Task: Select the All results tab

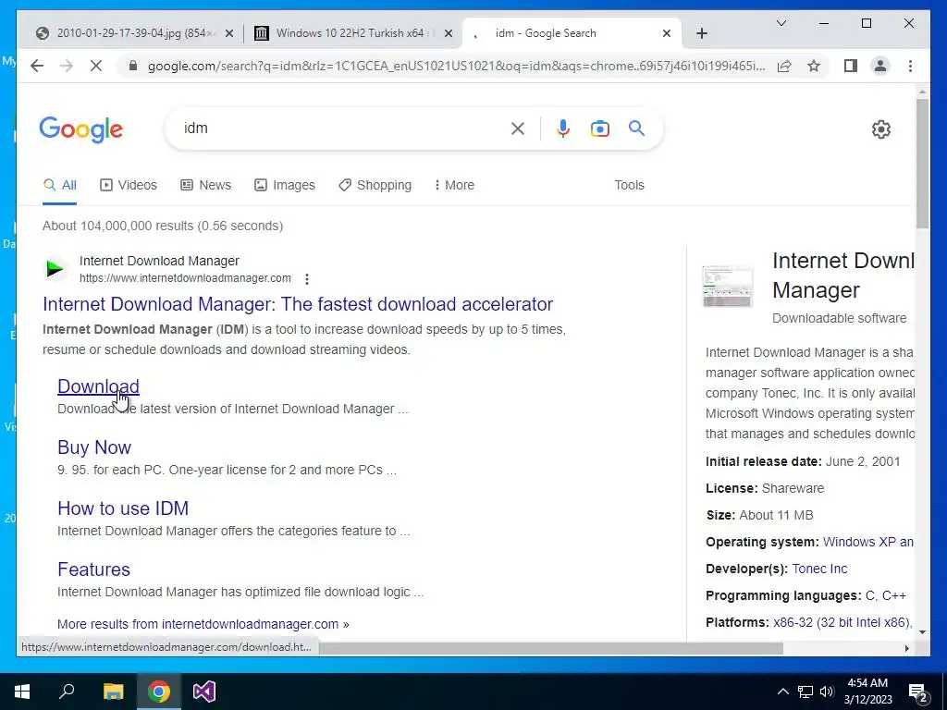Action: [60, 185]
